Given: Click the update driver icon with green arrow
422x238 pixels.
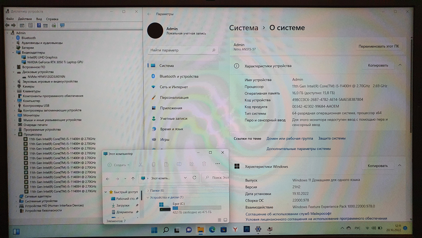Looking at the screenshot, I should coord(54,25).
